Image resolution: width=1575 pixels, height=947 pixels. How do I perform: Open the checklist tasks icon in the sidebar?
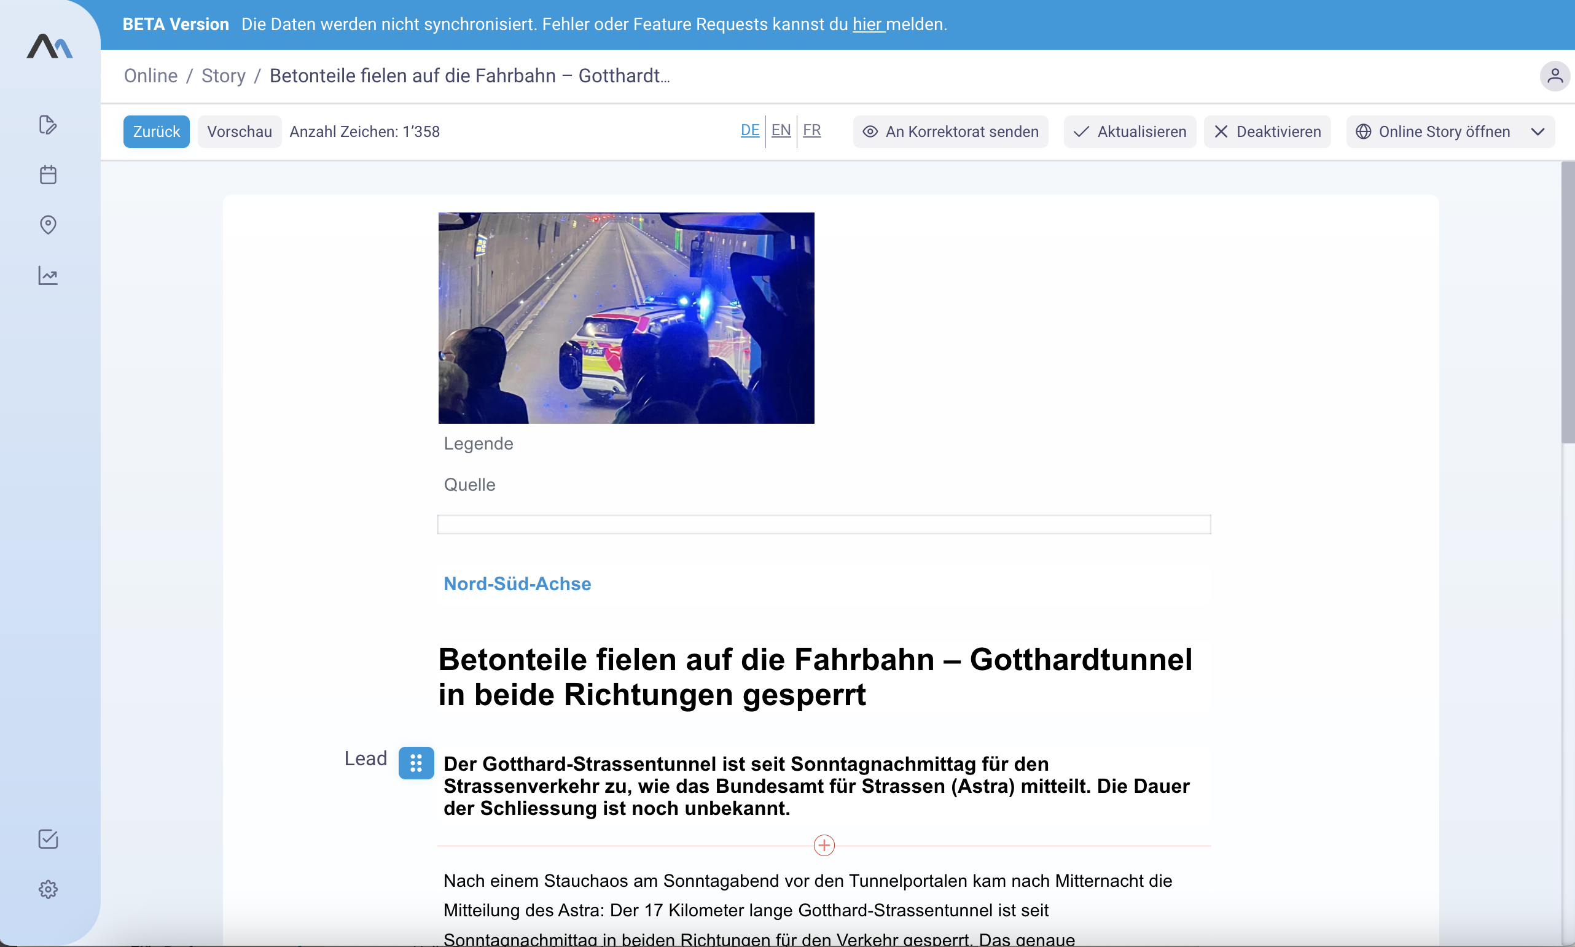pos(48,838)
